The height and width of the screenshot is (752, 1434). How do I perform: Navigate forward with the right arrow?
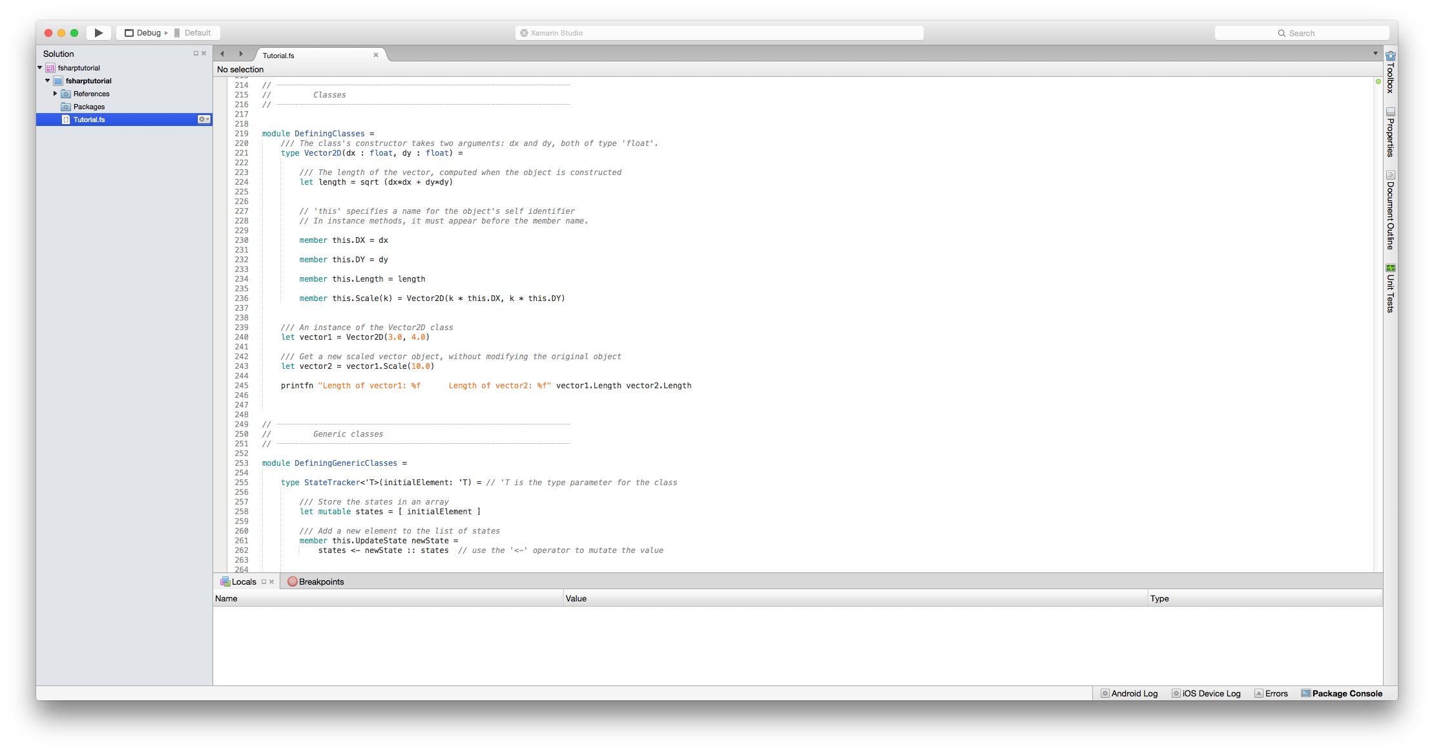[241, 54]
